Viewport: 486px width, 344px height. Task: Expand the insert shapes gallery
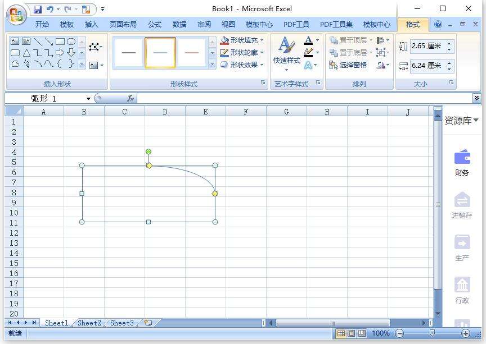[x=82, y=65]
